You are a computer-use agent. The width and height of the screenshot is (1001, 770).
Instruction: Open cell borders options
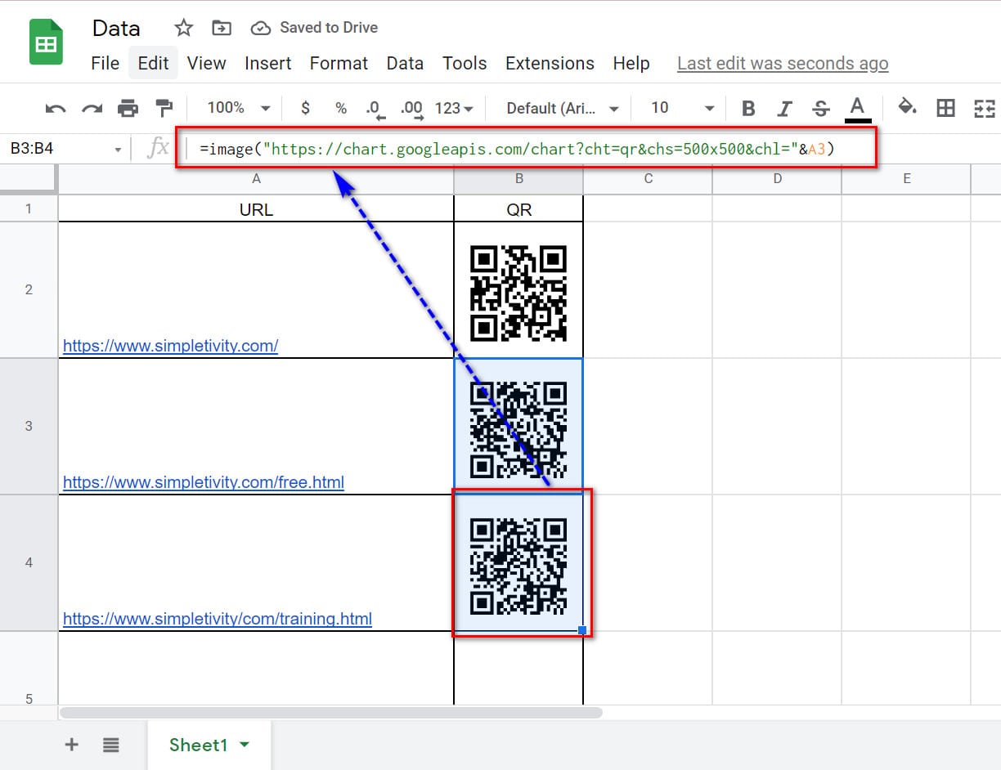945,108
